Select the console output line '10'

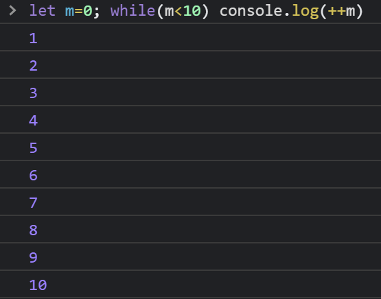[191, 284]
